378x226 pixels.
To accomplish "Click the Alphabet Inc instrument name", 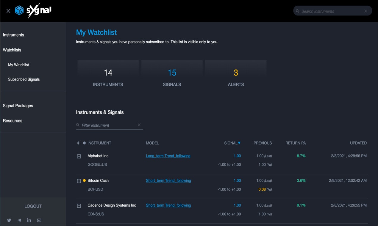I will pyautogui.click(x=98, y=156).
